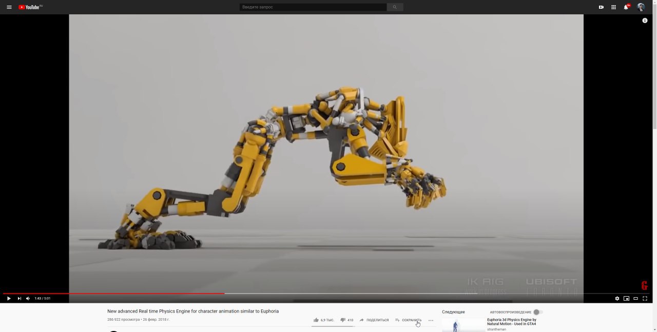Open the notifications bell
657x332 pixels.
pos(626,7)
